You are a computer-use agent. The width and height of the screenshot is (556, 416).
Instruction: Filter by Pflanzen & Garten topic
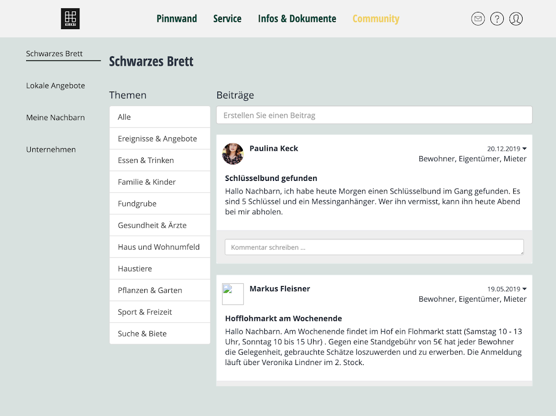click(x=160, y=291)
